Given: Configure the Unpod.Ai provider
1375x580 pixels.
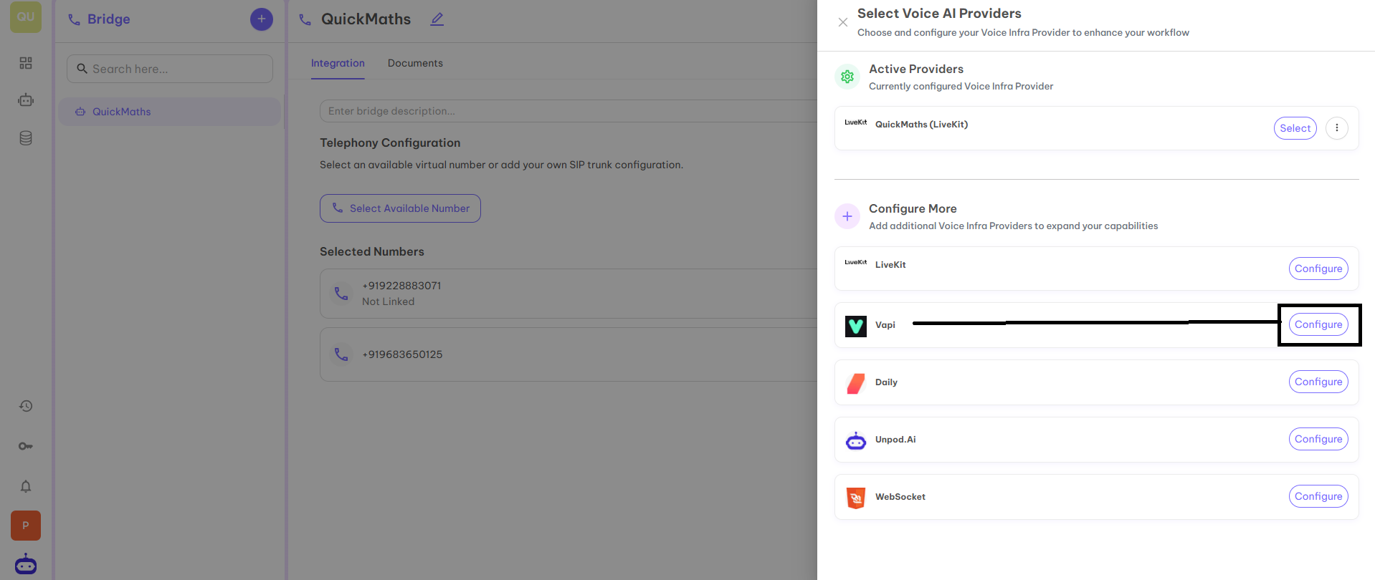Looking at the screenshot, I should (1318, 439).
